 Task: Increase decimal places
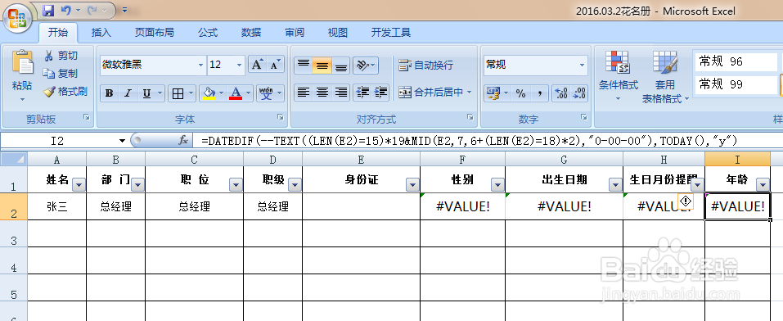[561, 93]
